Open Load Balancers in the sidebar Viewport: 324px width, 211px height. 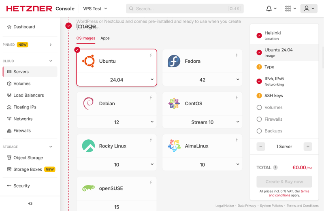click(x=28, y=95)
